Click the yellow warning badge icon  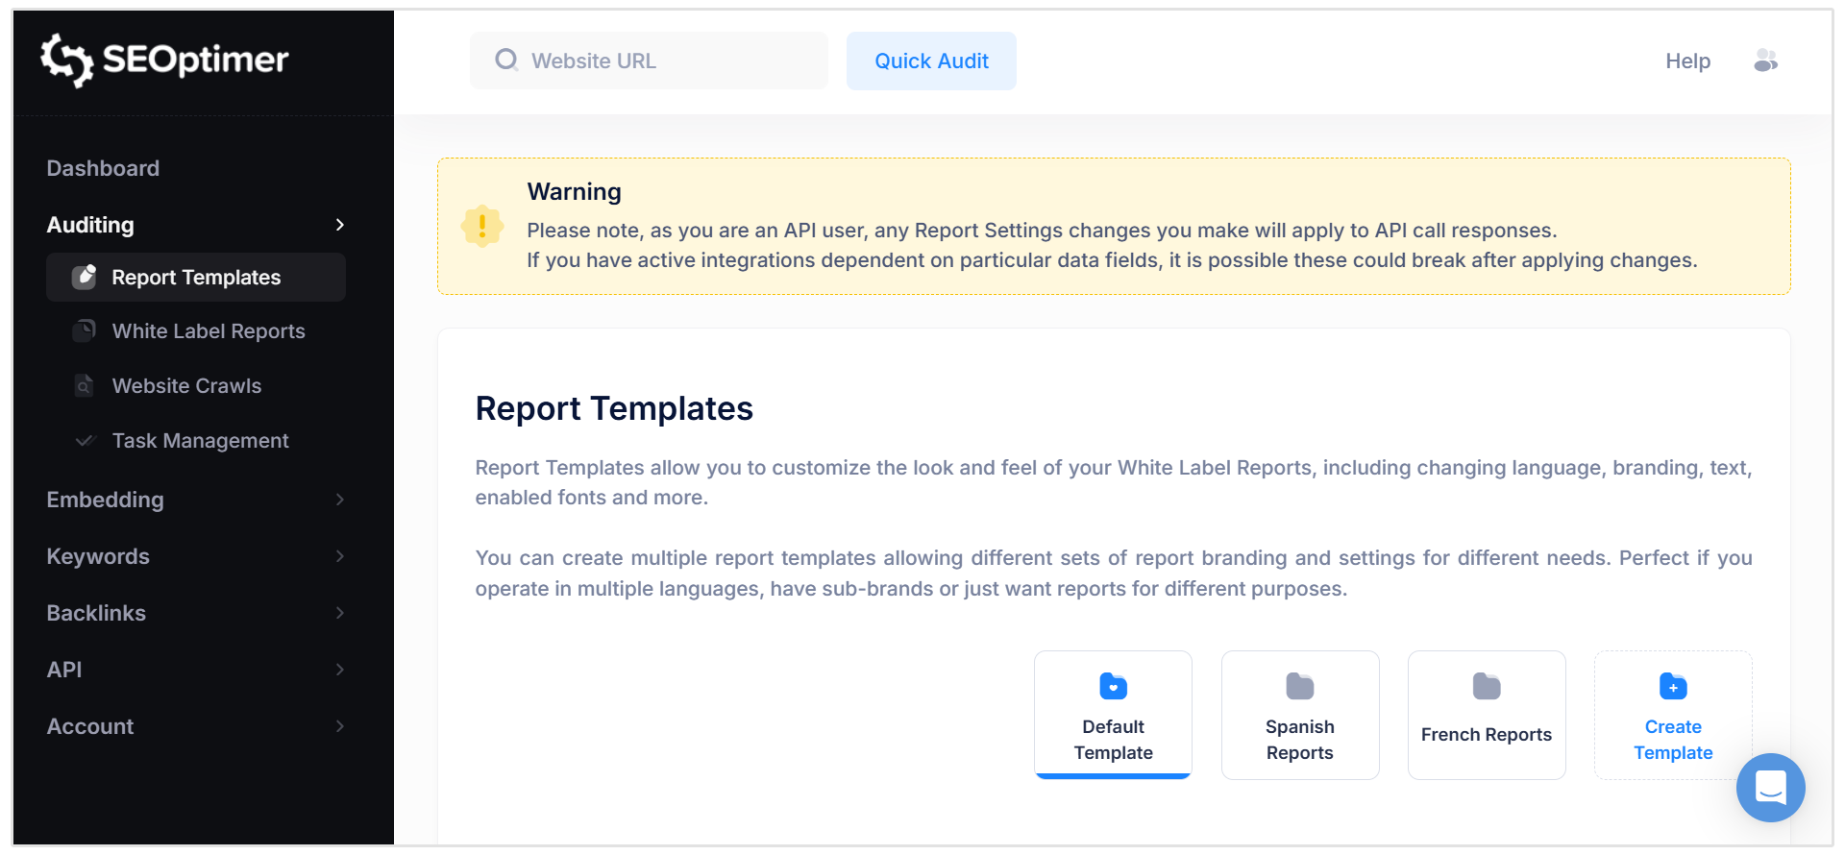(482, 227)
